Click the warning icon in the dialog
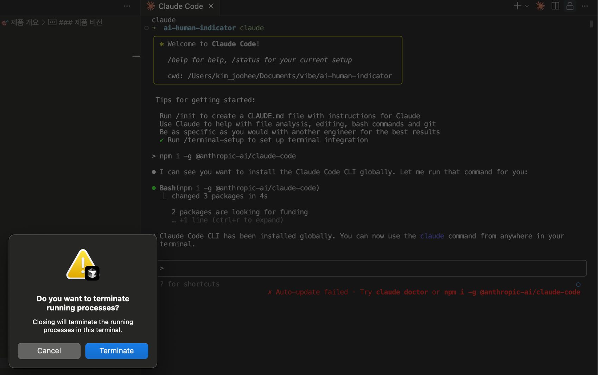 pos(83,265)
